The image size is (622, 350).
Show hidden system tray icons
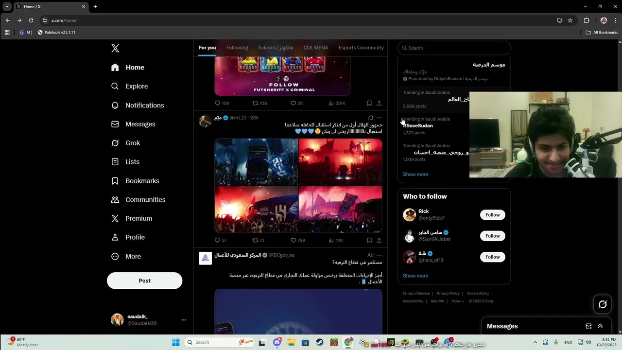click(535, 342)
